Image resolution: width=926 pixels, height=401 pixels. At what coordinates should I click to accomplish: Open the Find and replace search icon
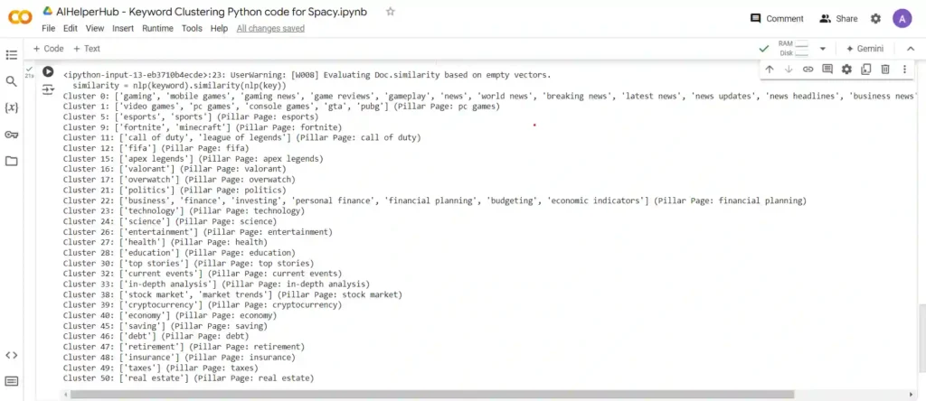tap(11, 81)
